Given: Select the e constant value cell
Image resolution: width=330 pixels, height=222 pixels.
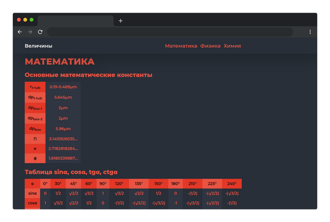Looking at the screenshot, I should pos(63,149).
